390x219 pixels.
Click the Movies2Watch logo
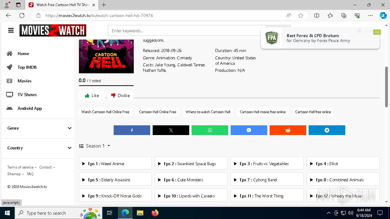coord(53,30)
